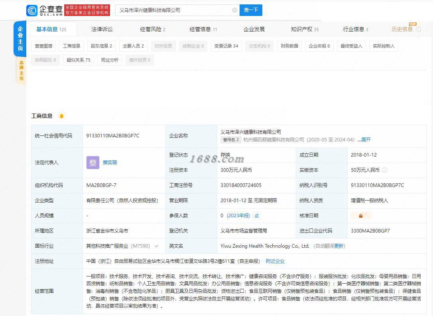Switch to the 法律诉讼 tab

102,29
